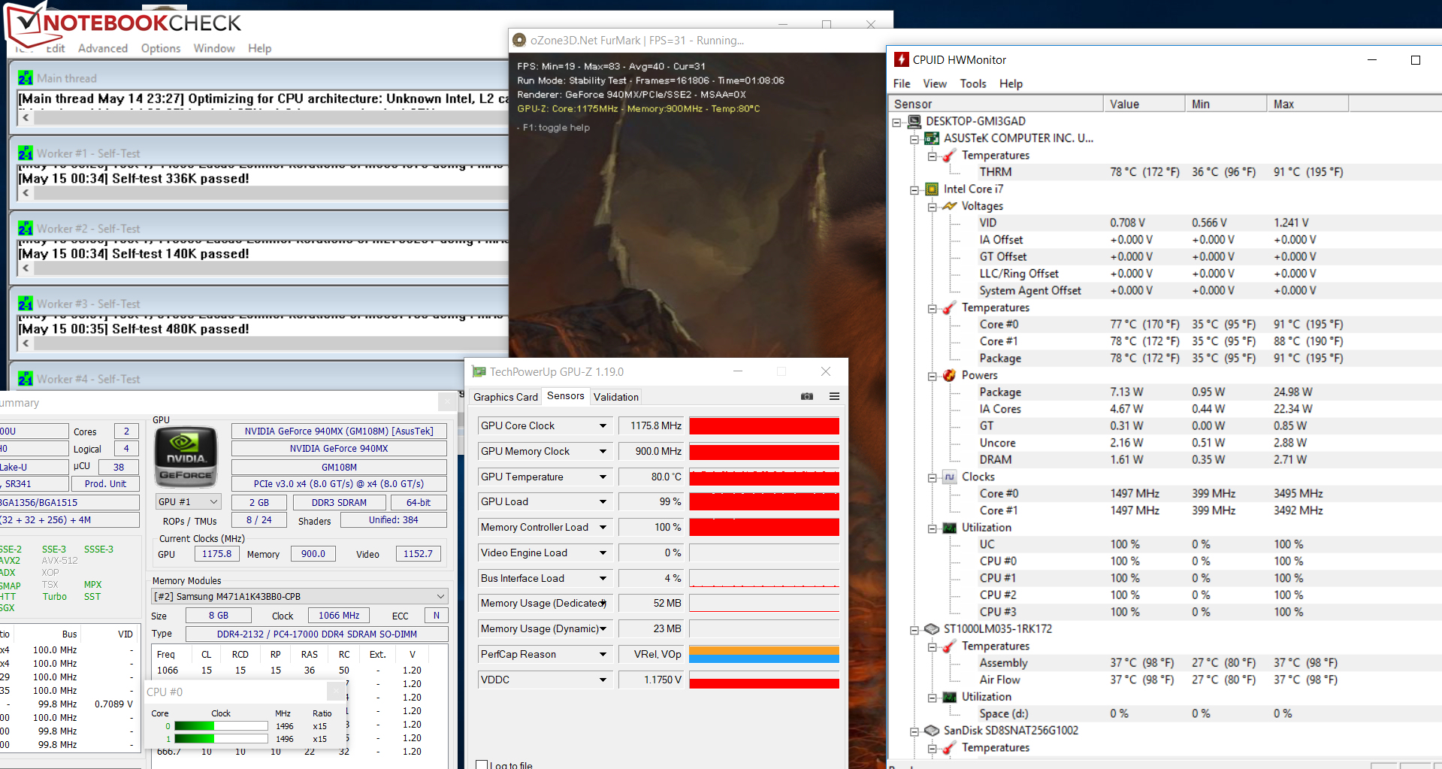Click the FurMark window title icon
Image resolution: width=1442 pixels, height=769 pixels.
click(518, 41)
